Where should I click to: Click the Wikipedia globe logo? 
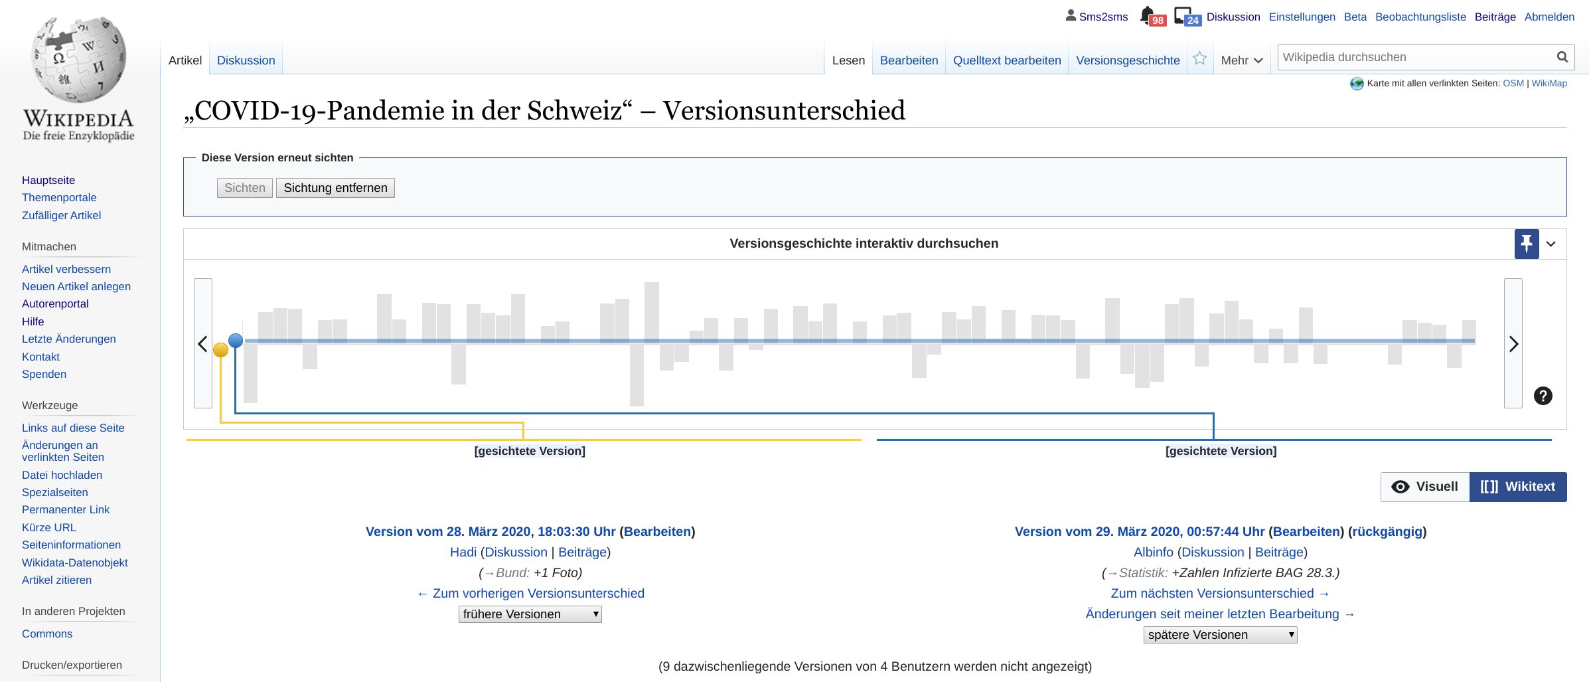[78, 60]
